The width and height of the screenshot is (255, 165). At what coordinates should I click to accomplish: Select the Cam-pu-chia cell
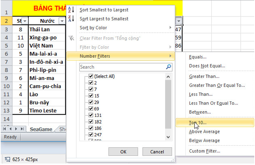tap(47, 86)
